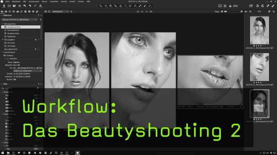
Task: Switch viewer to single-image view
Action: (x=49, y=11)
